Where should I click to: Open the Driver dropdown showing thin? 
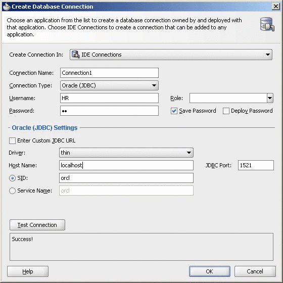point(126,153)
